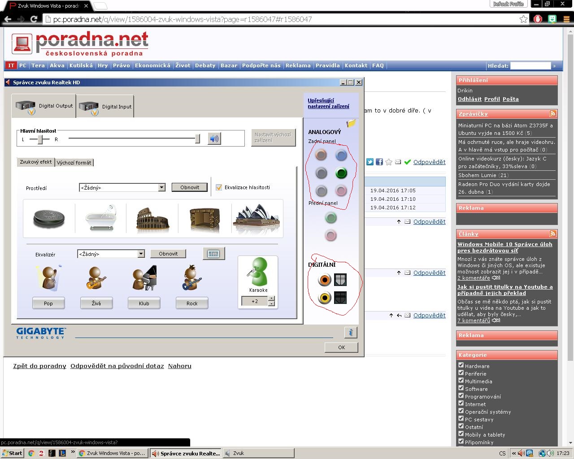Mute the main volume with the speaker icon
574x459 pixels.
click(214, 139)
